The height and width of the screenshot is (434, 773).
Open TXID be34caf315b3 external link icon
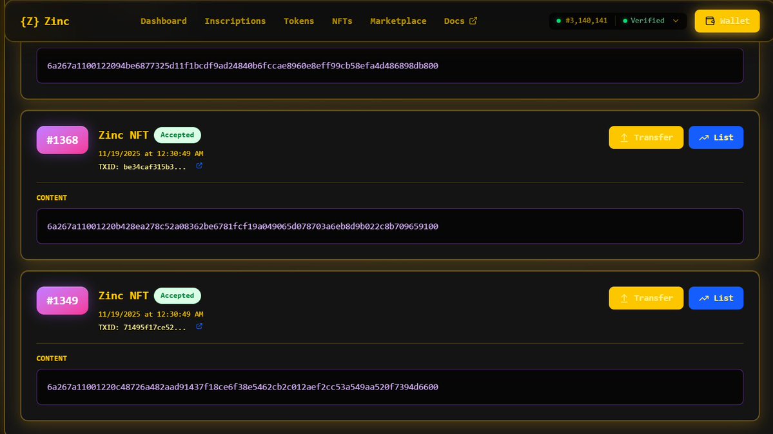click(x=199, y=166)
